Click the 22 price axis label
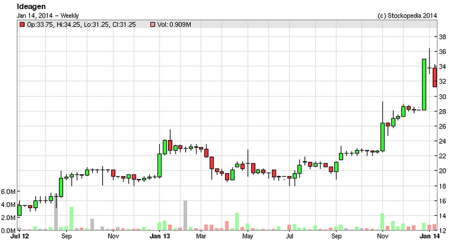This screenshot has width=453, height=249. [442, 156]
